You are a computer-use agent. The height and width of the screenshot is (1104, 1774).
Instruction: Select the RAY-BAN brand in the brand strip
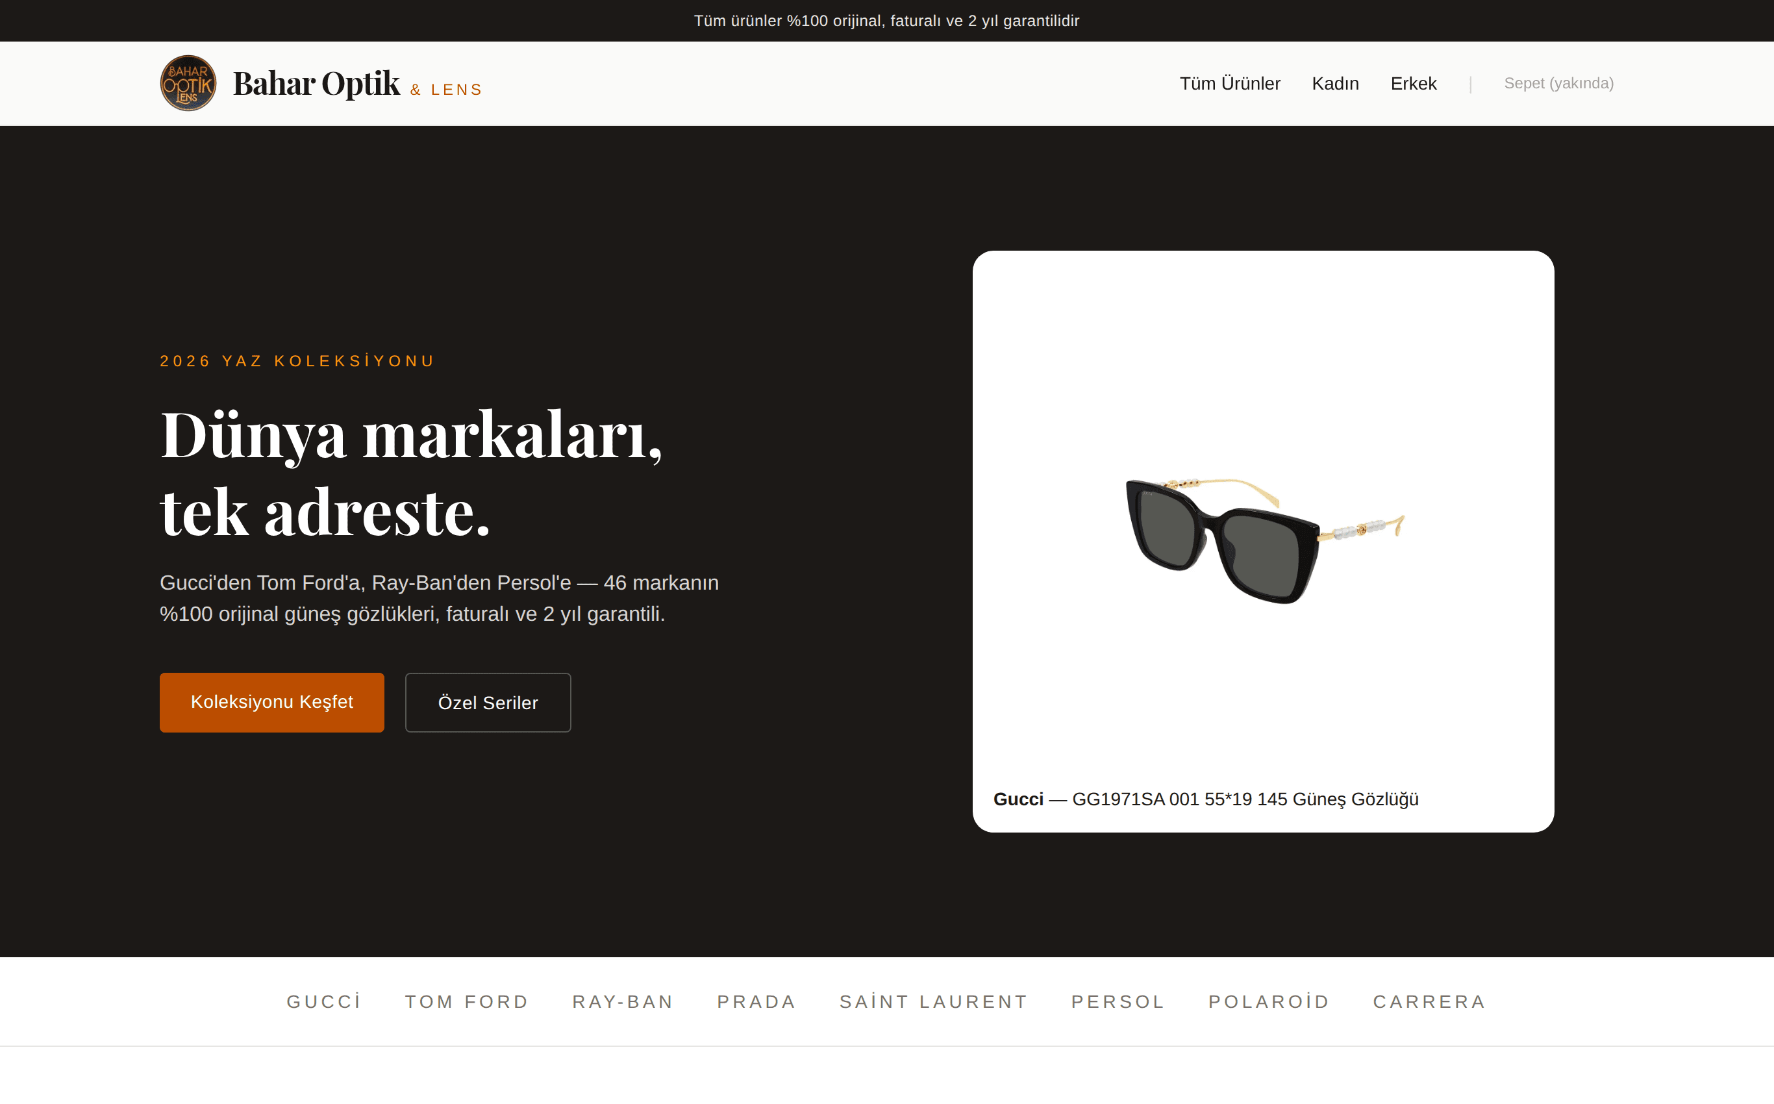(x=623, y=1002)
